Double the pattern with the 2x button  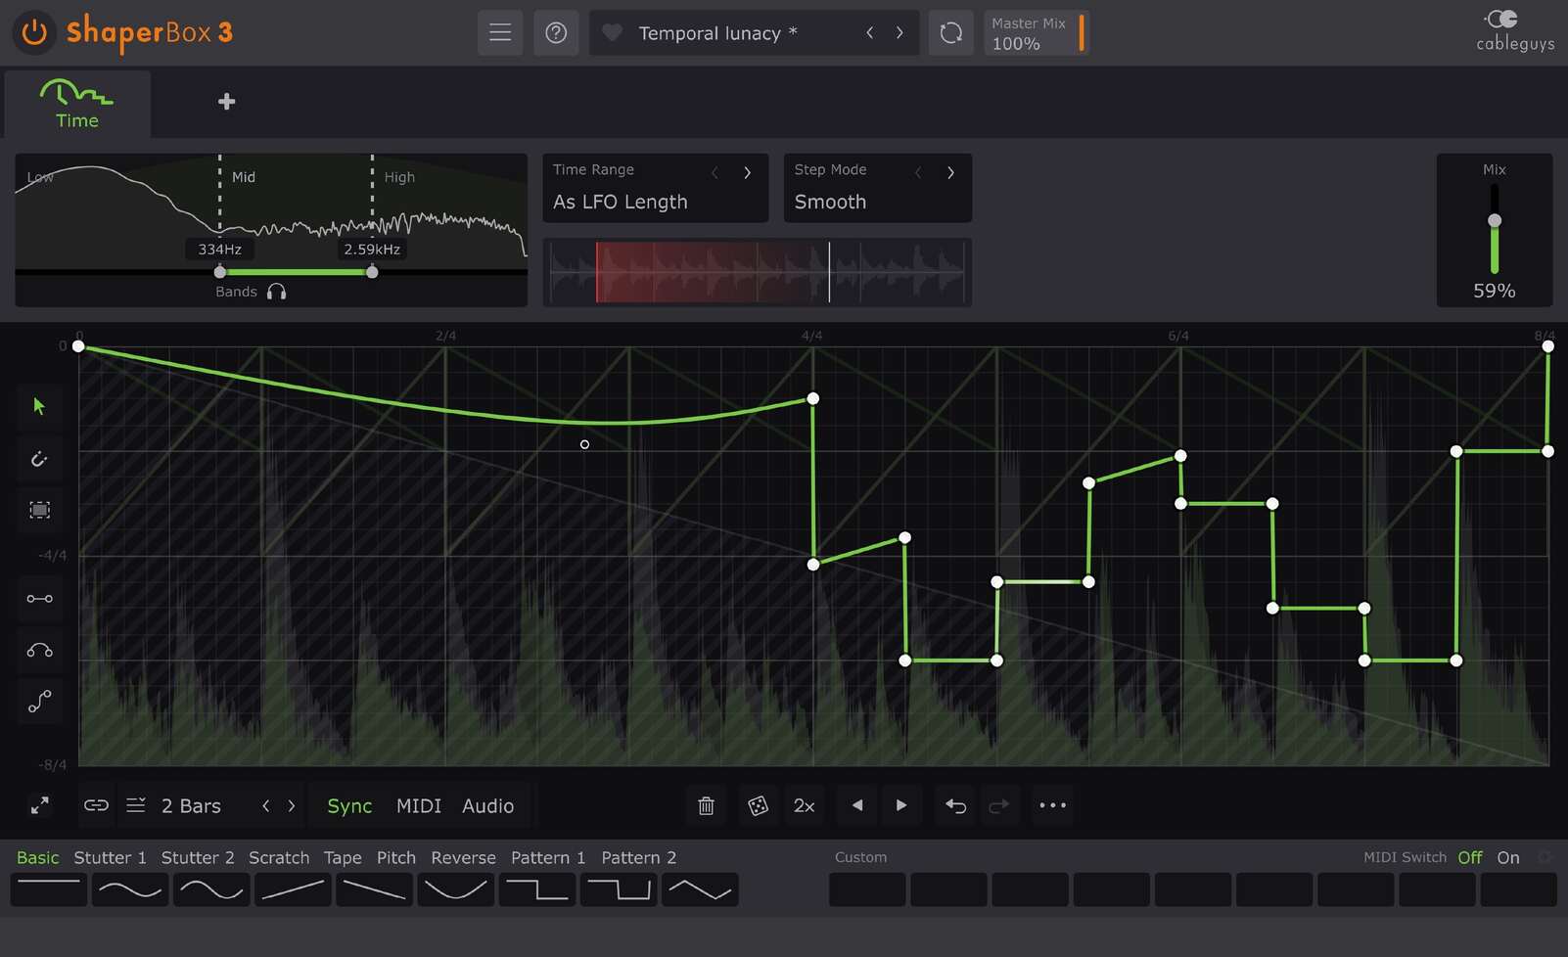tap(804, 805)
